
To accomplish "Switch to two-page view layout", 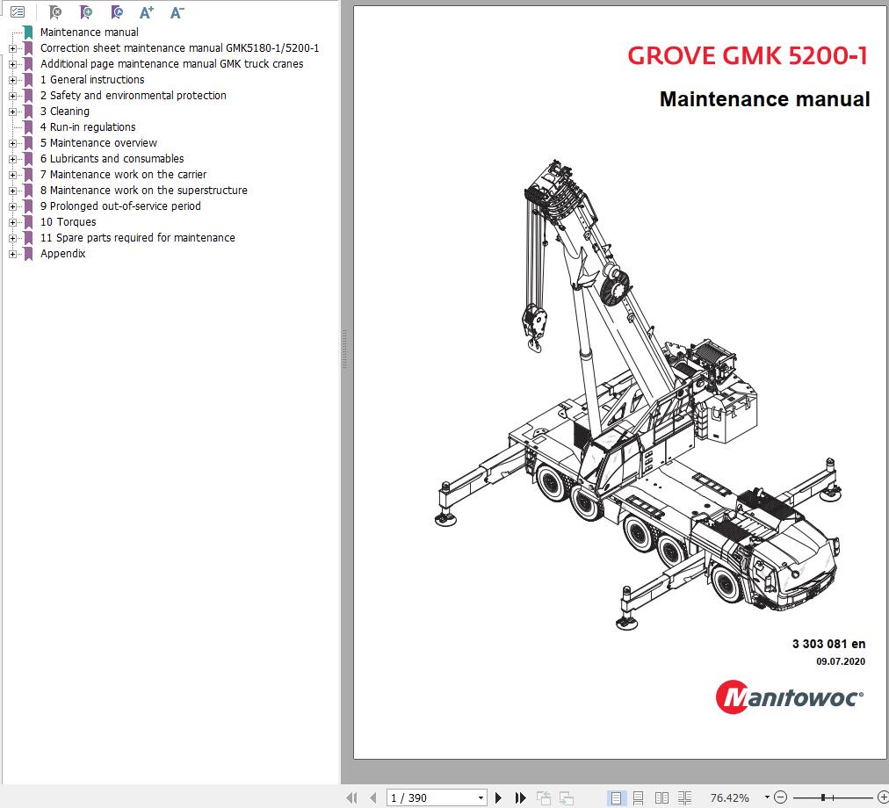I will tap(661, 797).
